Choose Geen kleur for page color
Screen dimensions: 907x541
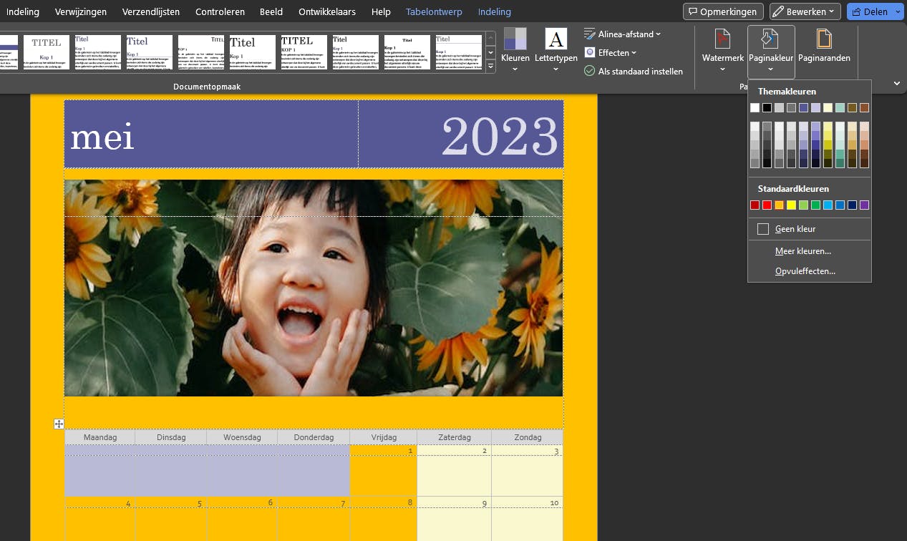click(810, 229)
